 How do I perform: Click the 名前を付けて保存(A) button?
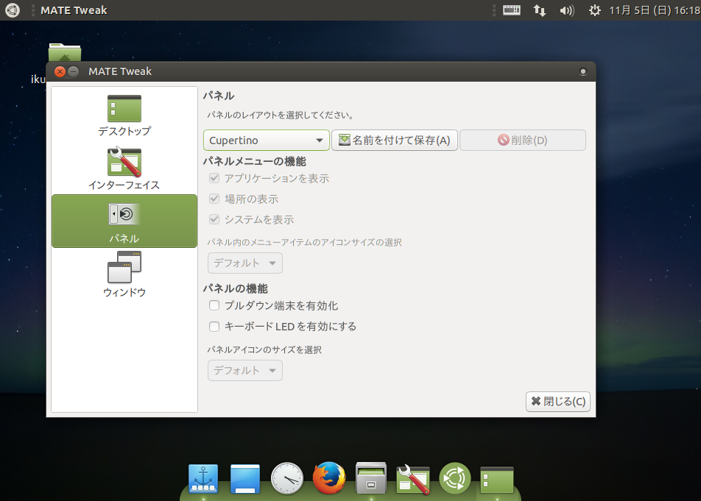[x=395, y=141]
